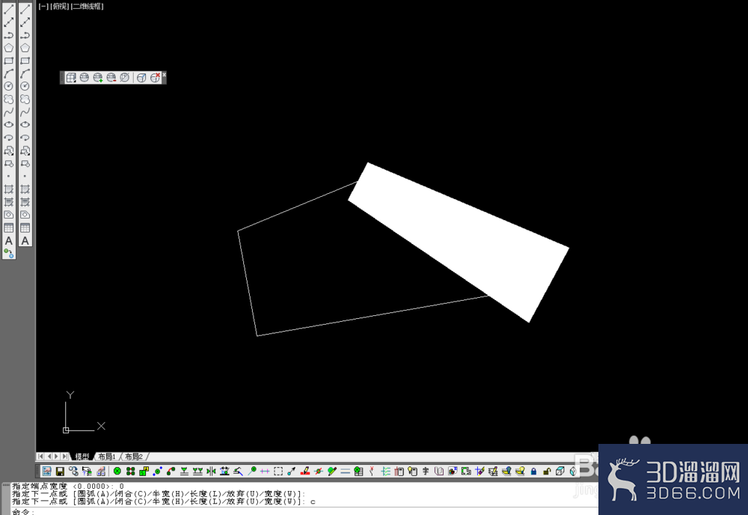Select the Line tool in leftmost Draw toolbar
Image resolution: width=748 pixels, height=515 pixels.
click(8, 9)
